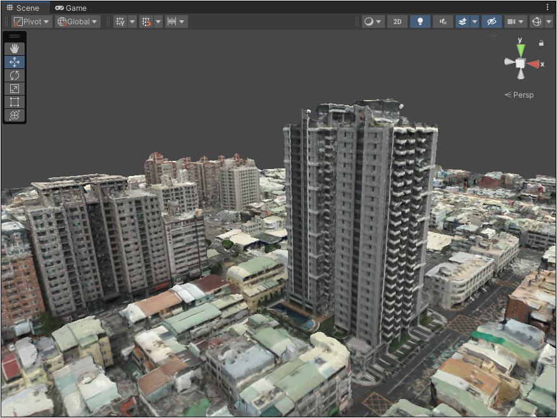This screenshot has width=557, height=418.
Task: Open the Pivot handle position dropdown
Action: pyautogui.click(x=32, y=22)
